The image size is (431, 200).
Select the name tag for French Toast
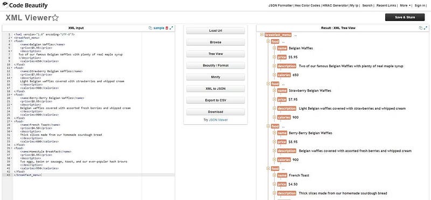tap(282, 175)
